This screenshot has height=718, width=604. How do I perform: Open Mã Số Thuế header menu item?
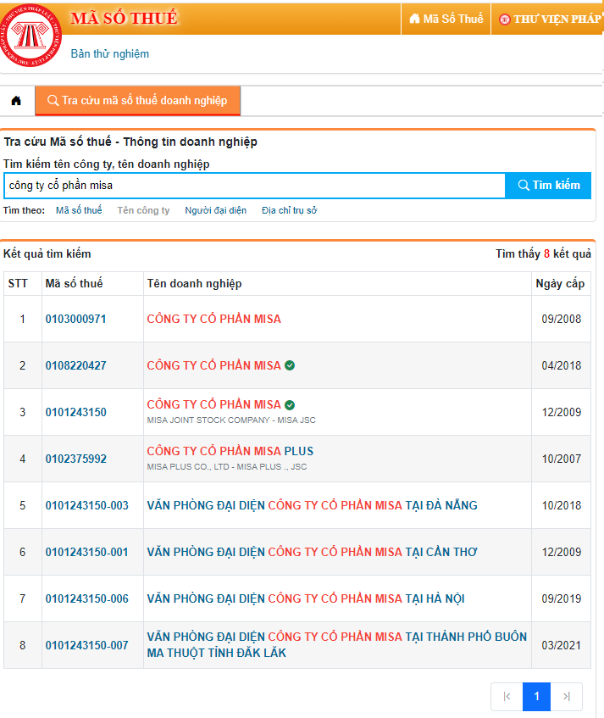pyautogui.click(x=446, y=19)
